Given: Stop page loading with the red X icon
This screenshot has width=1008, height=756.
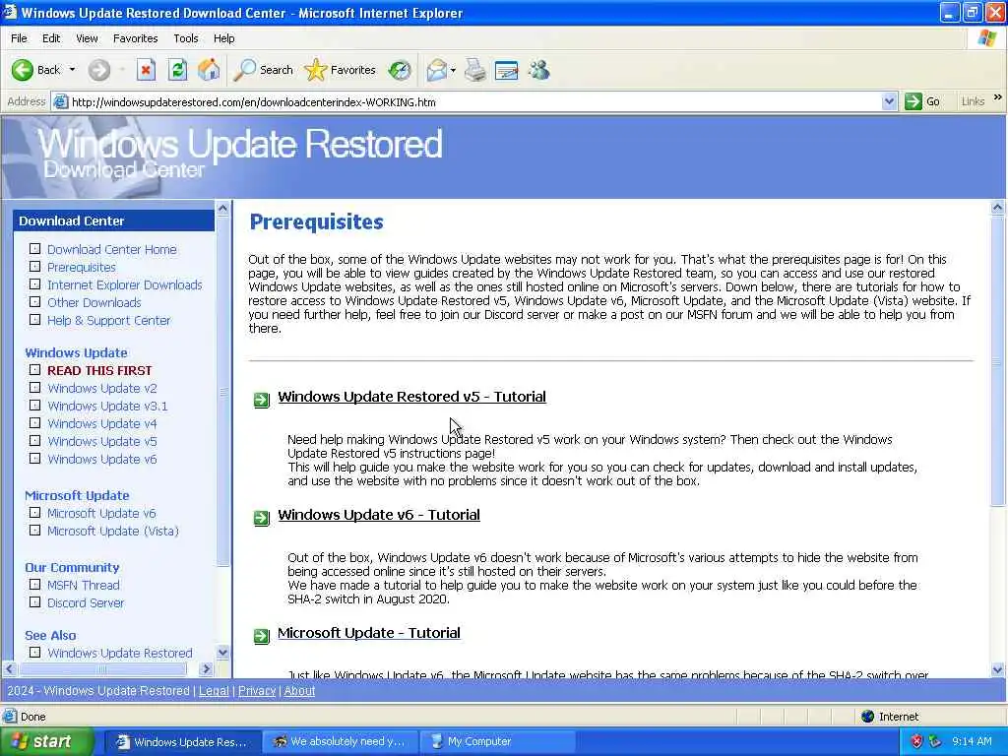Looking at the screenshot, I should (x=146, y=70).
